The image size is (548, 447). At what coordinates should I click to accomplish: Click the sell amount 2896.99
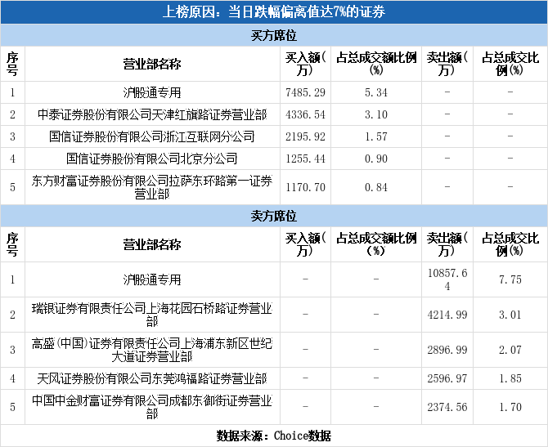click(x=447, y=350)
